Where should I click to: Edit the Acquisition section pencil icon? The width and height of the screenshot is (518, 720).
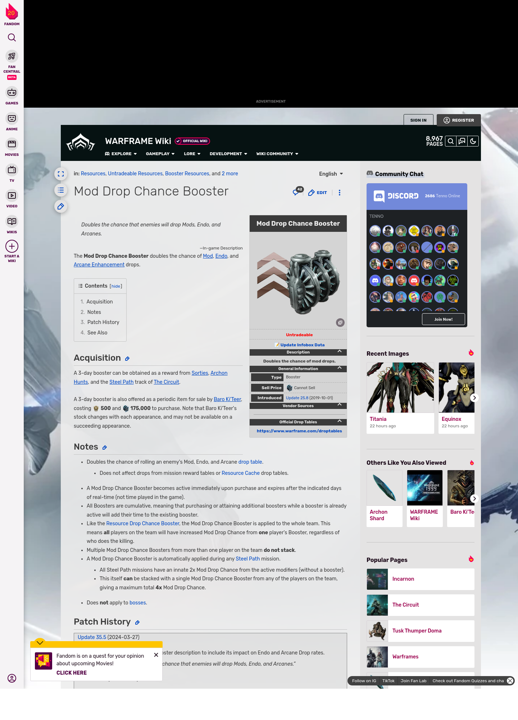pyautogui.click(x=127, y=359)
